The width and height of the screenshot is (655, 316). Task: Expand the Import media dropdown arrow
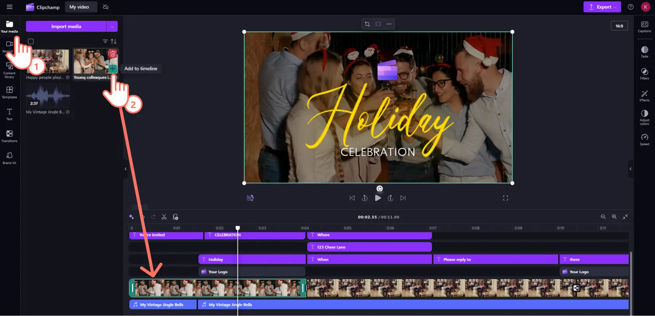112,26
